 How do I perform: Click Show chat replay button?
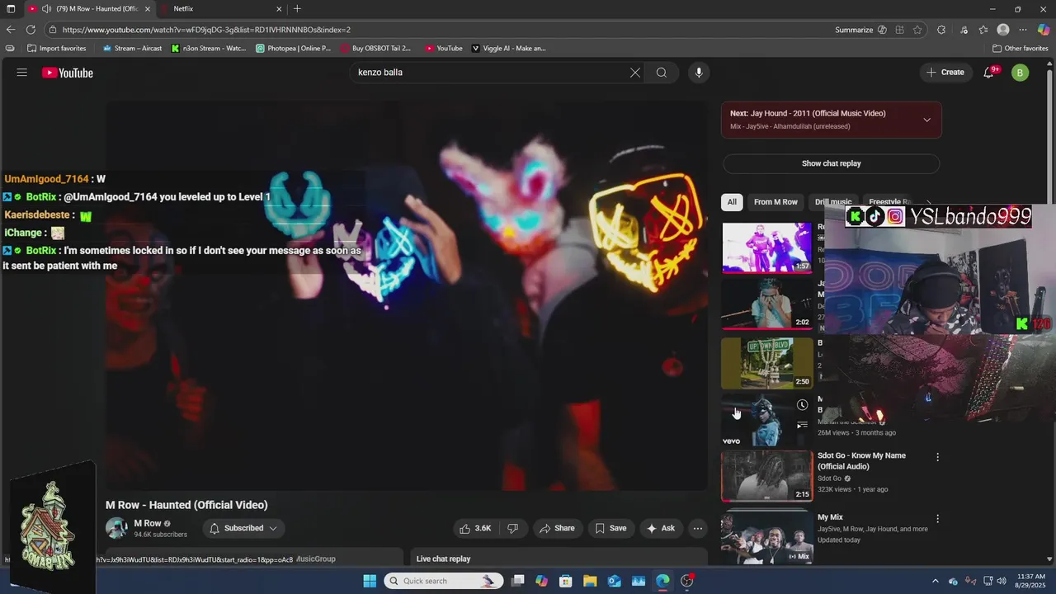831,163
